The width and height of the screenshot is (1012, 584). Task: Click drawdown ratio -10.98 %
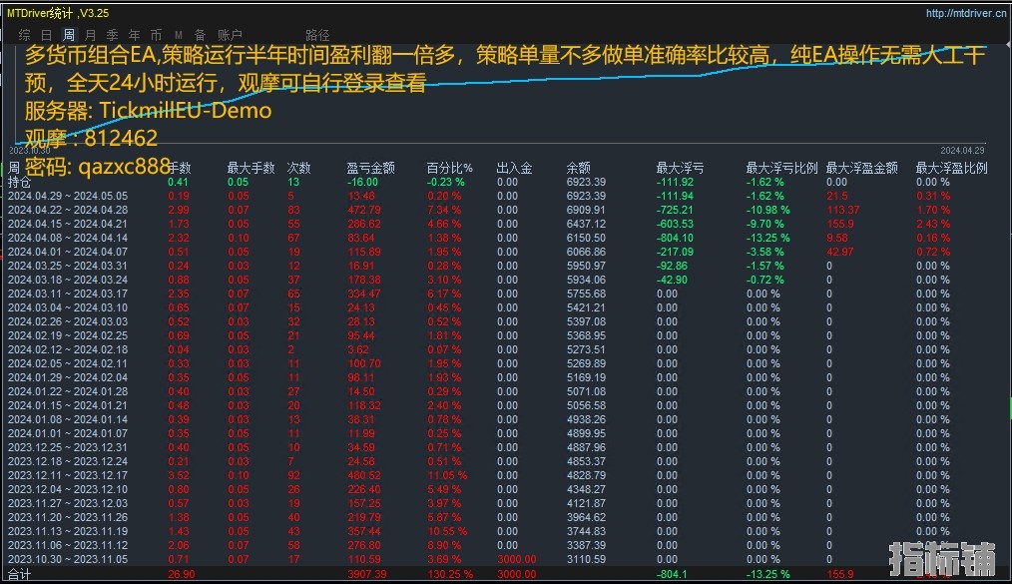point(768,210)
